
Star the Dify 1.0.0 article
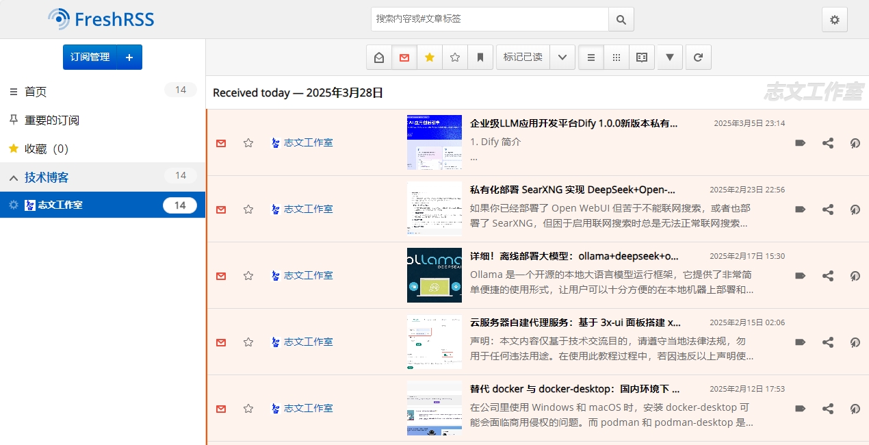248,143
